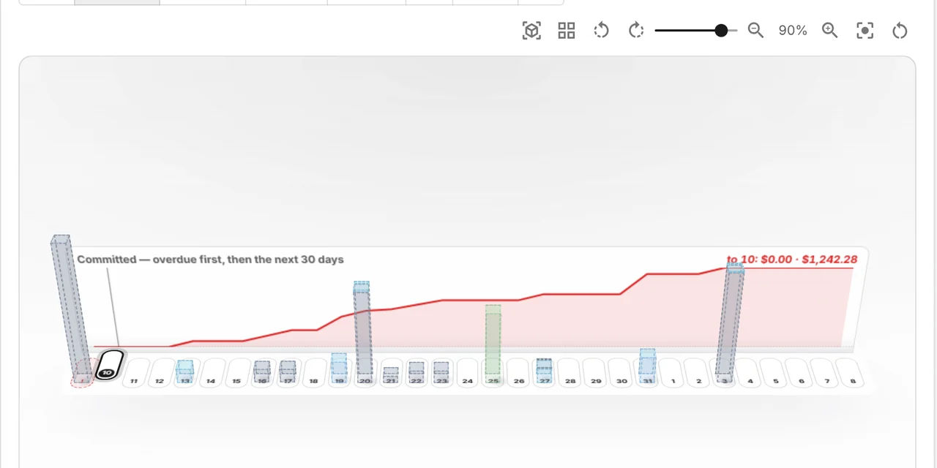Center and fit the view
This screenshot has height=468, width=937.
(x=865, y=30)
